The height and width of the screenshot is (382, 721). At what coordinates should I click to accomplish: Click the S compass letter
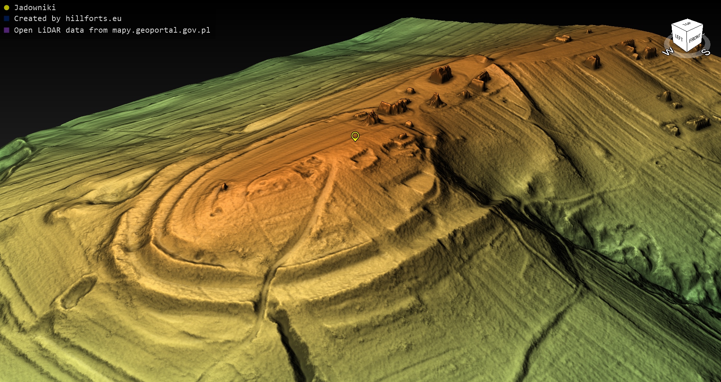point(706,52)
